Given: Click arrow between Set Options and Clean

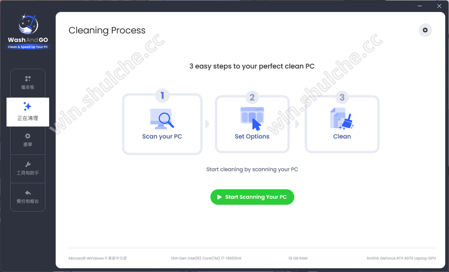Looking at the screenshot, I should coord(297,124).
